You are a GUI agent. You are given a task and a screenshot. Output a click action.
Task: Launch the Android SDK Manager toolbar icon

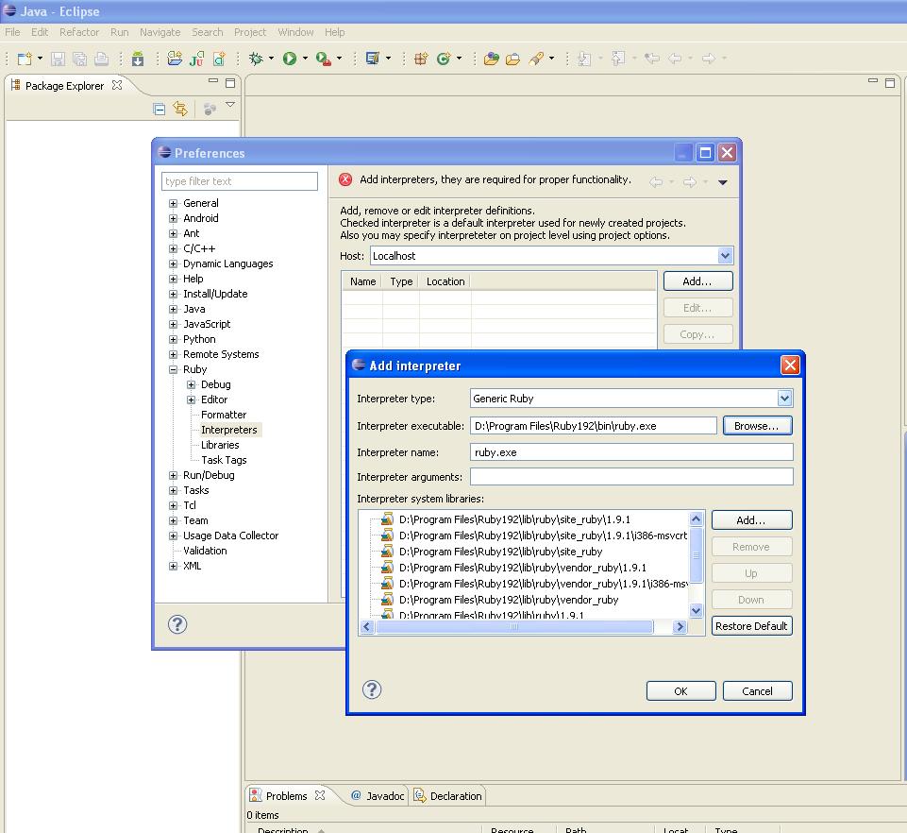tap(138, 58)
